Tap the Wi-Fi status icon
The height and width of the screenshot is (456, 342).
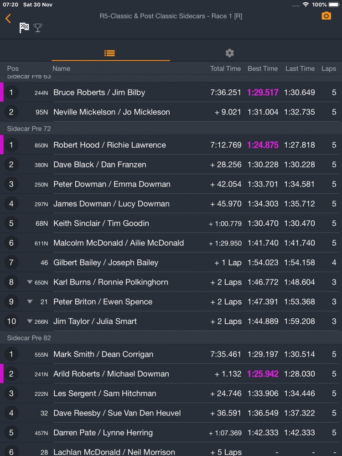[306, 5]
